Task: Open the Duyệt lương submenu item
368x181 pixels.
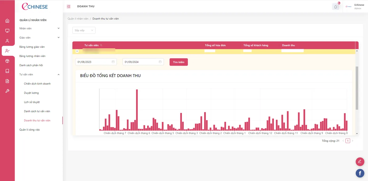Action: (31, 93)
